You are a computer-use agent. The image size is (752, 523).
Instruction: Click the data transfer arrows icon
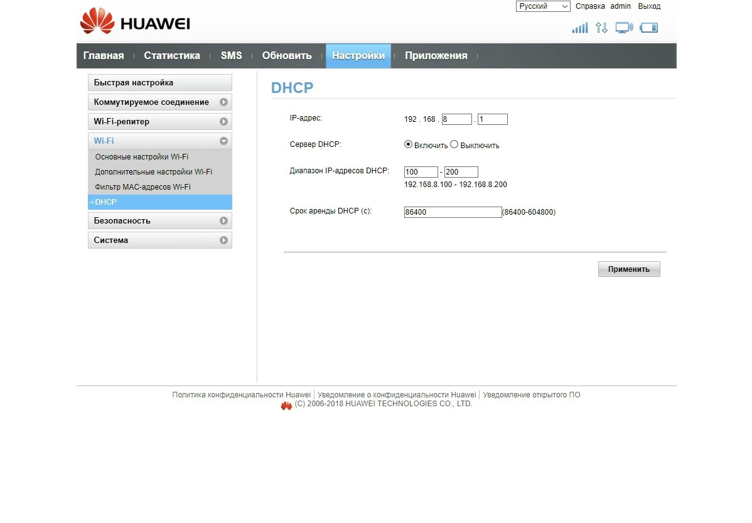pyautogui.click(x=601, y=28)
